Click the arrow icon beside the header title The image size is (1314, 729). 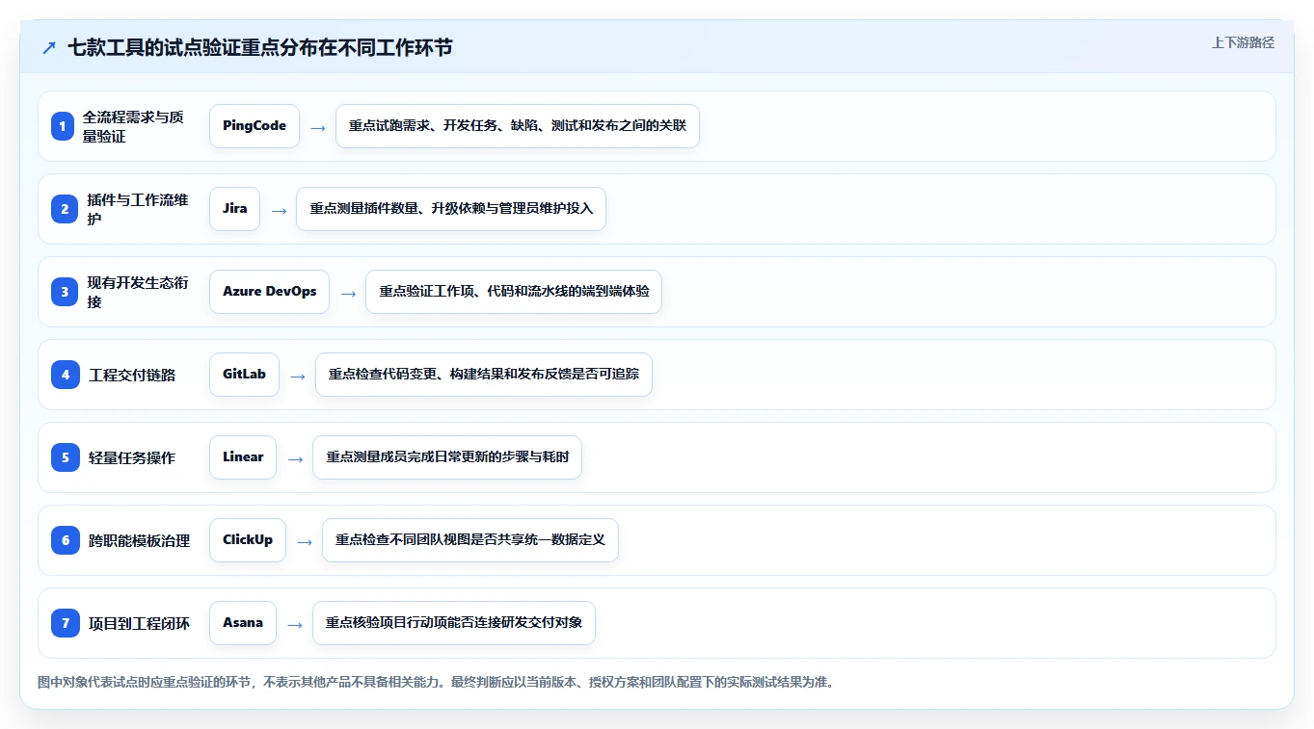click(x=49, y=48)
